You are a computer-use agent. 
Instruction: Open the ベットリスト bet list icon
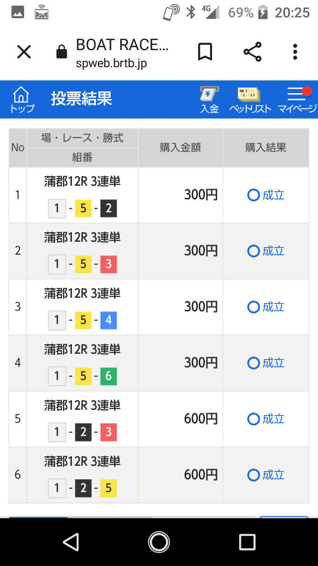[250, 100]
